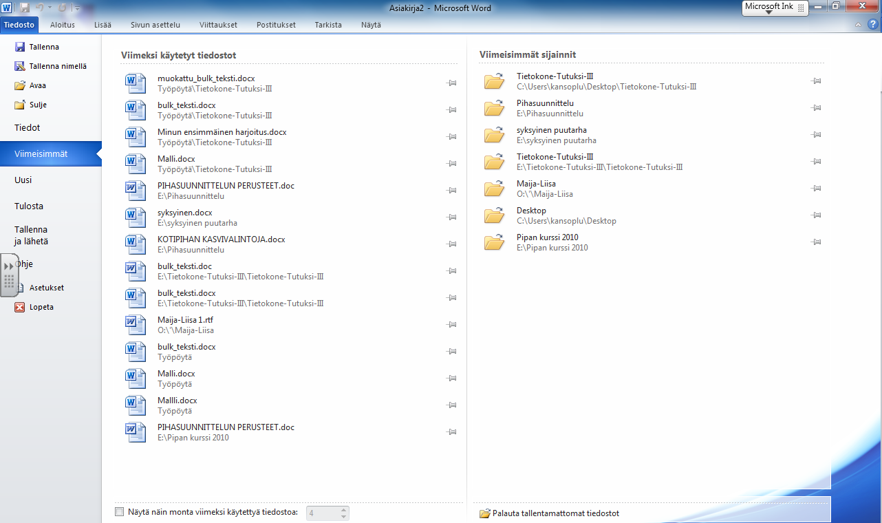Open PIHASUUNNITTELUN PERUSTEET.doc in E:\Pihasuunnittelu

pos(289,191)
